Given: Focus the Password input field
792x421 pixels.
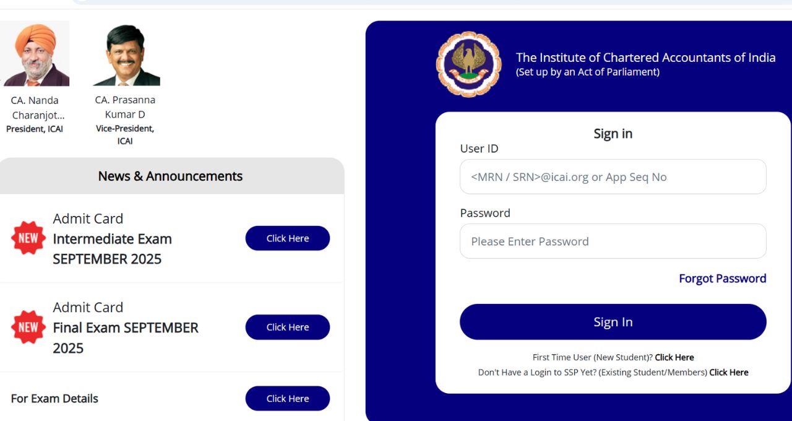Looking at the screenshot, I should point(613,241).
